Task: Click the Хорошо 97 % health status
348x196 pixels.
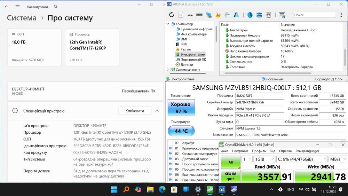Action: click(x=181, y=108)
